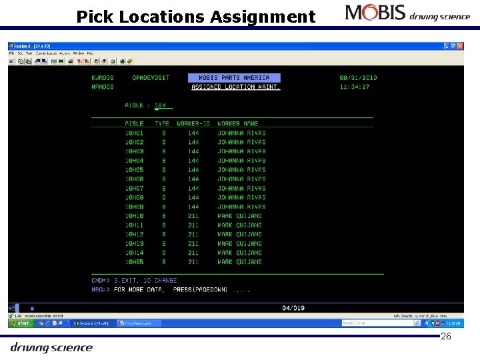Open the Actions menu
Screen dimensions: 480x360
(65, 53)
